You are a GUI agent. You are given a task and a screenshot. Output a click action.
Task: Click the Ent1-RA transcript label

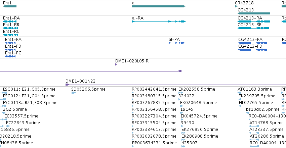pos(11,18)
